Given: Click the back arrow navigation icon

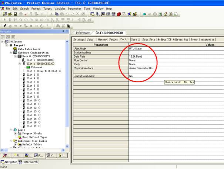Looking at the screenshot, I should [x=144, y=14].
